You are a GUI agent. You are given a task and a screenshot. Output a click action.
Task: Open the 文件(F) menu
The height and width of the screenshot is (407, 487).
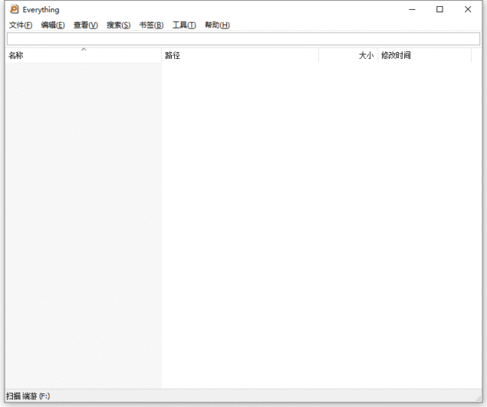tap(20, 25)
